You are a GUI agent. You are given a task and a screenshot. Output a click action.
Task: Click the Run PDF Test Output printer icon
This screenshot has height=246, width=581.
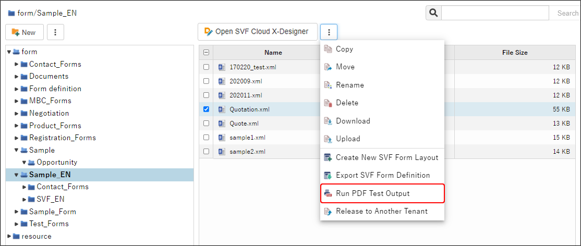pos(328,193)
